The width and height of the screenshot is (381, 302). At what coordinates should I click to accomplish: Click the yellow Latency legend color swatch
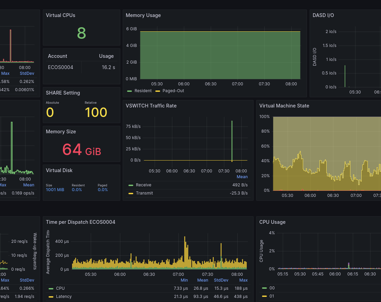tap(51, 297)
